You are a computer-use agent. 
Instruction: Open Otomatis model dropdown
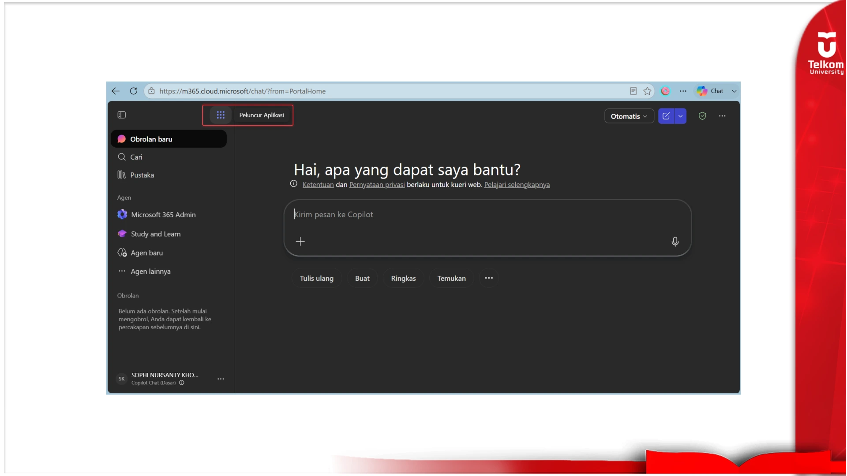pyautogui.click(x=629, y=116)
